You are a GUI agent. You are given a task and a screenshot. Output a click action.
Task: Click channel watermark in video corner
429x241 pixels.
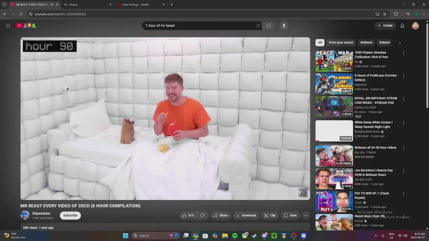tap(303, 193)
